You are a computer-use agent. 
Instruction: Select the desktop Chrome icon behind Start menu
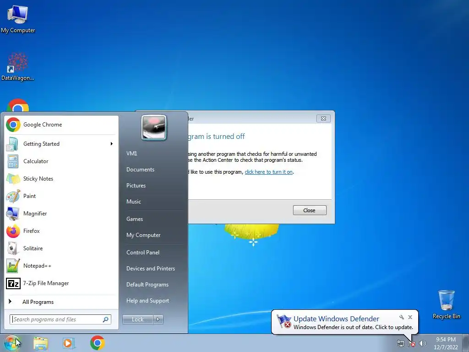click(x=18, y=105)
